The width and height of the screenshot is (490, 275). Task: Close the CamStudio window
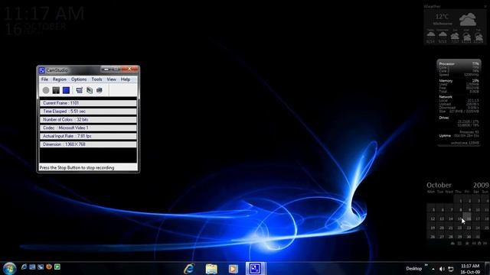click(x=129, y=69)
